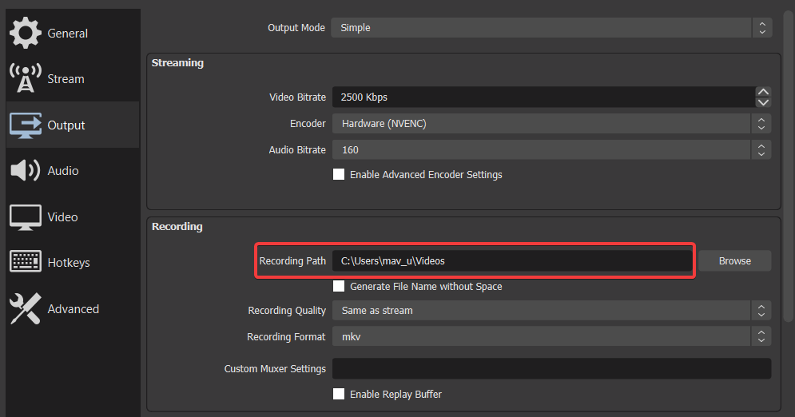The width and height of the screenshot is (795, 417).
Task: Select the Video monitor icon
Action: (x=25, y=216)
